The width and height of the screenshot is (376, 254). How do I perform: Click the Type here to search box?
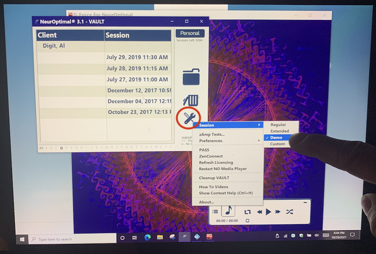coord(73,239)
